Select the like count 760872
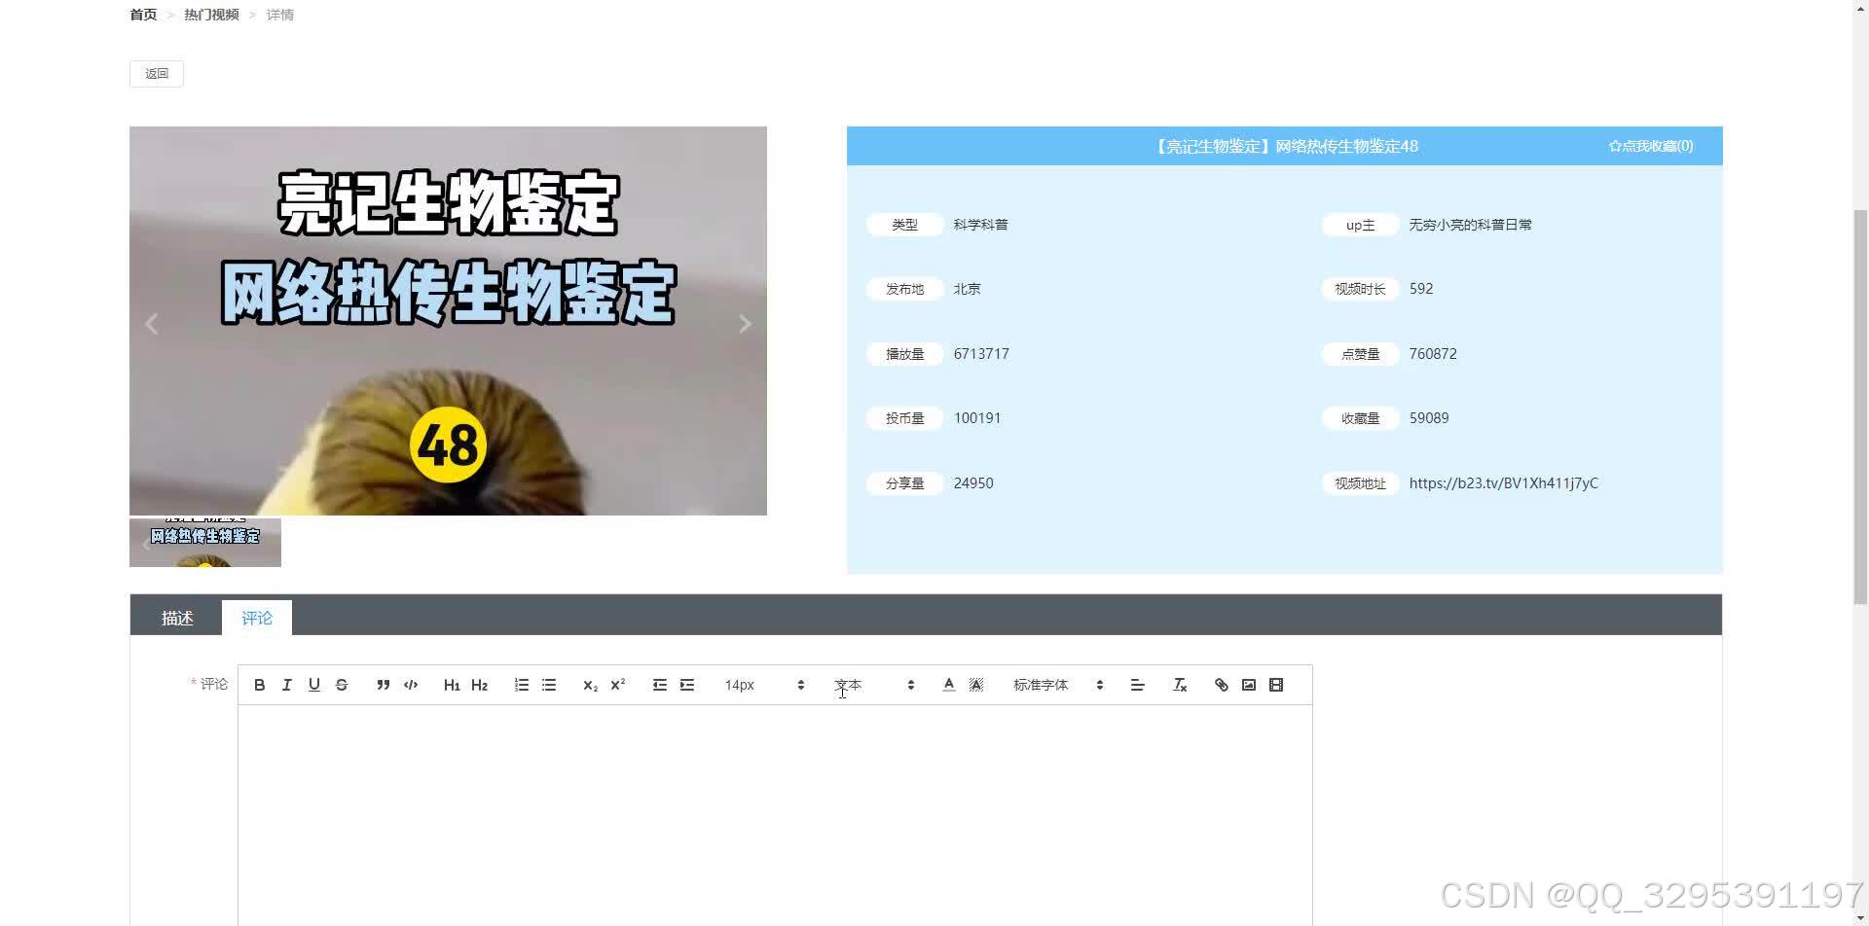Image resolution: width=1869 pixels, height=926 pixels. [x=1433, y=354]
